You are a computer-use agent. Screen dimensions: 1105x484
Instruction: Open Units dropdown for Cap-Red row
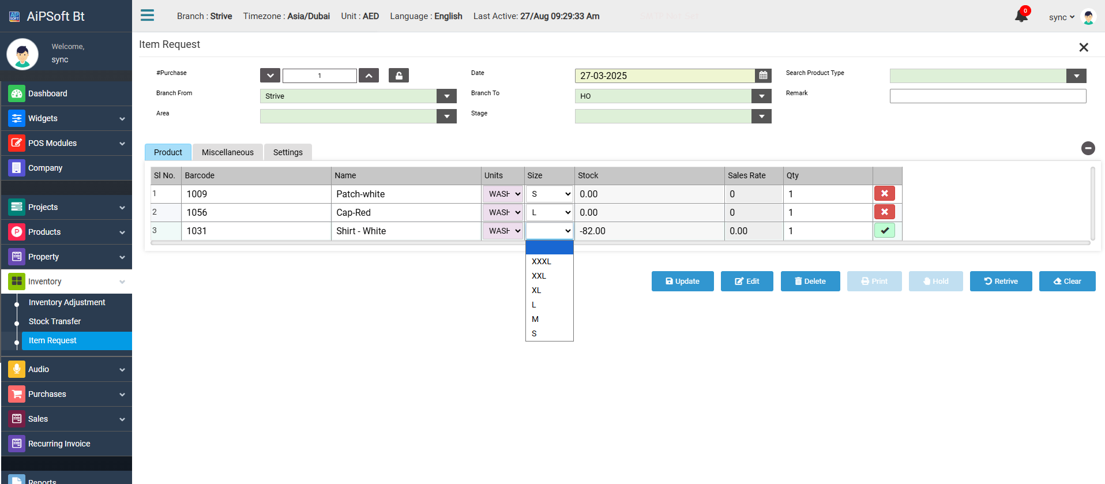coord(503,212)
